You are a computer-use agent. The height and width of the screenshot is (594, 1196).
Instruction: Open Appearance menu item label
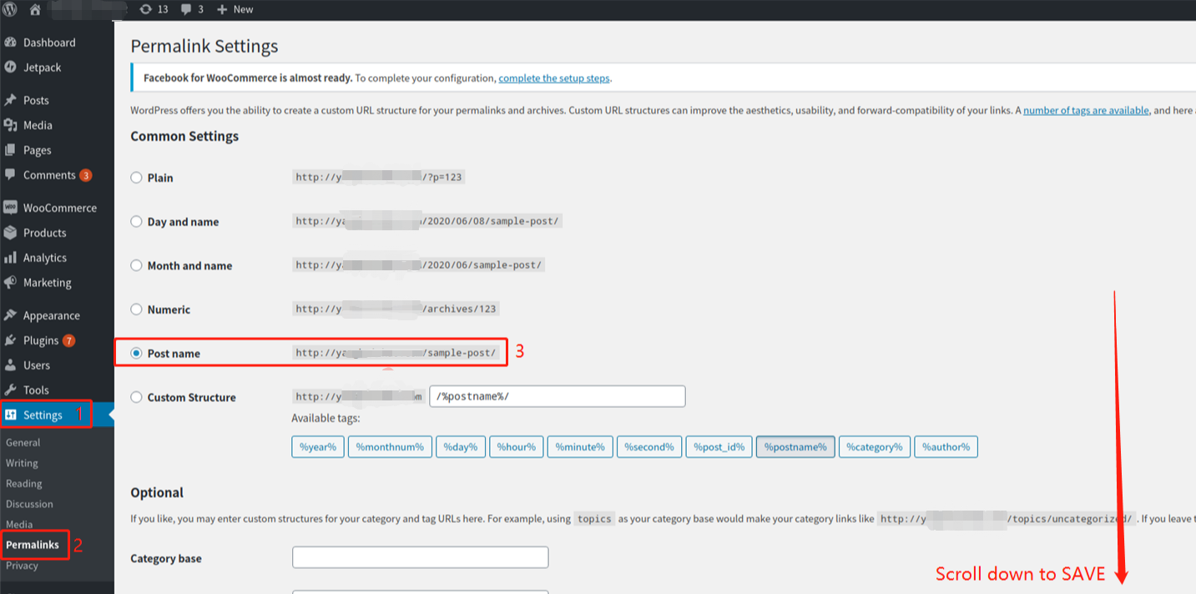click(x=52, y=315)
